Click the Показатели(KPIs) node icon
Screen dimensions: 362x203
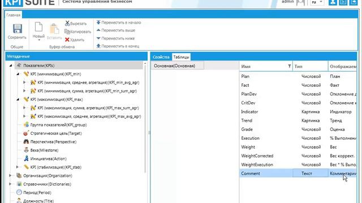tap(19, 65)
